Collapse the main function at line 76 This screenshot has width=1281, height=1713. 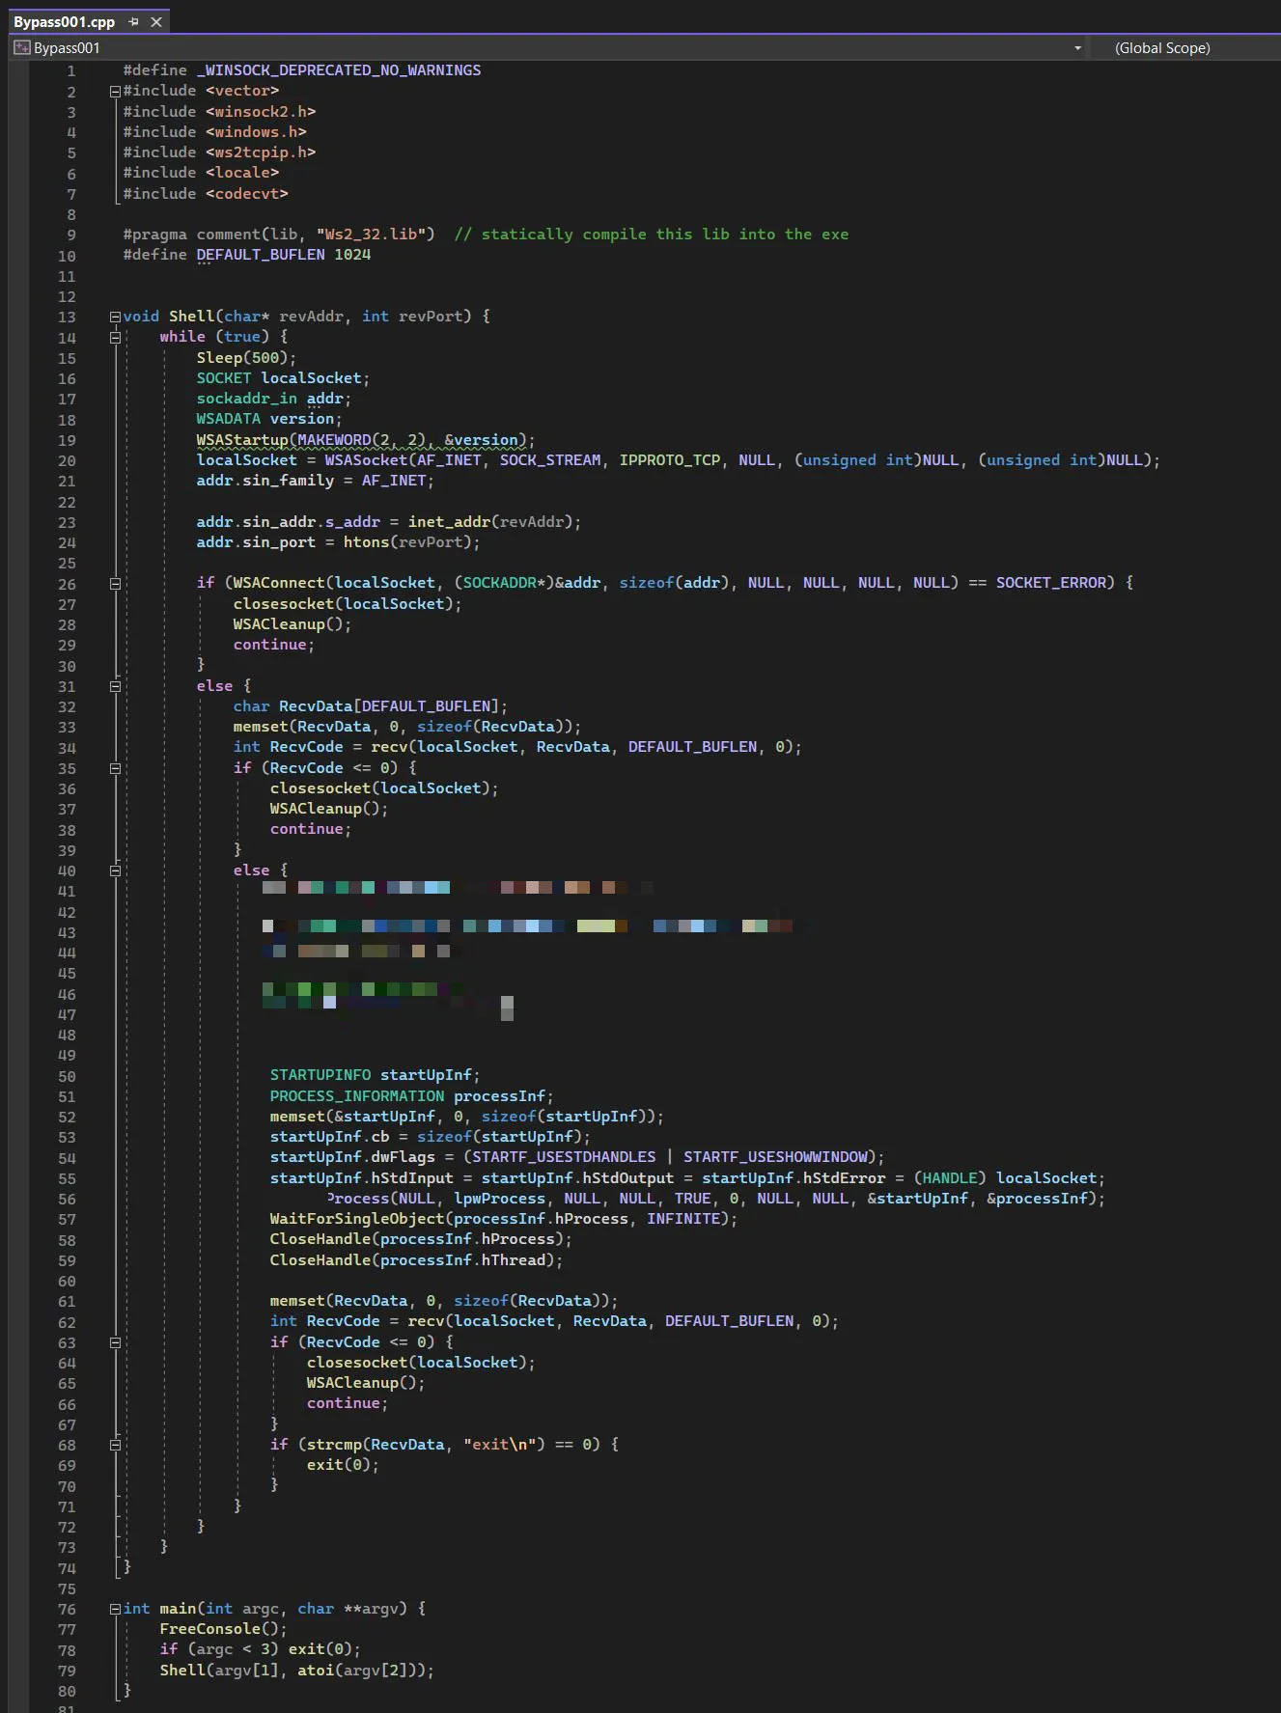115,1609
